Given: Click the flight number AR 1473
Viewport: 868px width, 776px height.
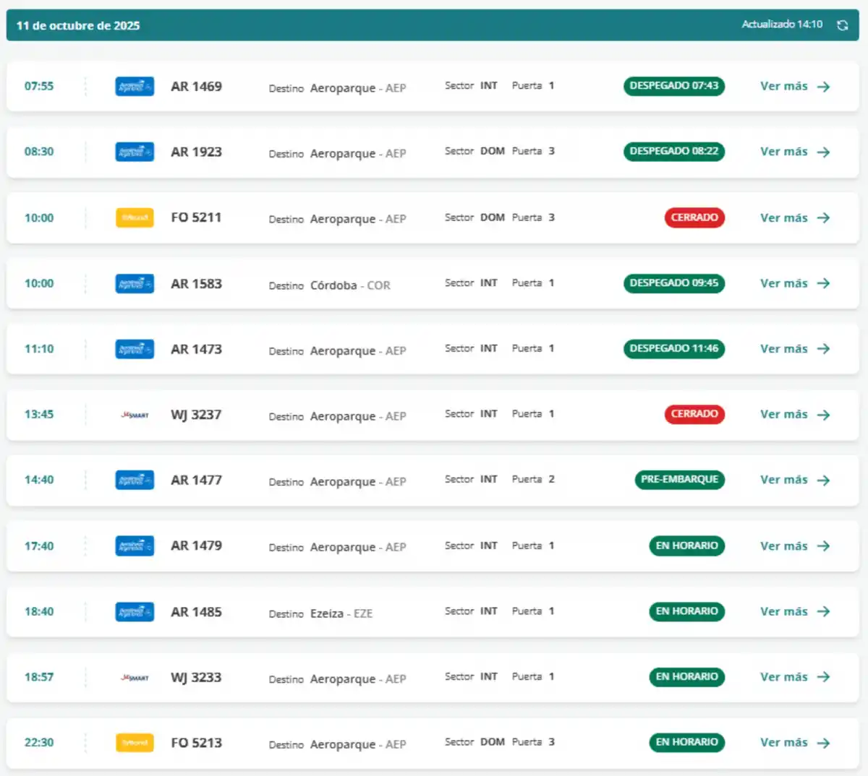Looking at the screenshot, I should pyautogui.click(x=196, y=349).
